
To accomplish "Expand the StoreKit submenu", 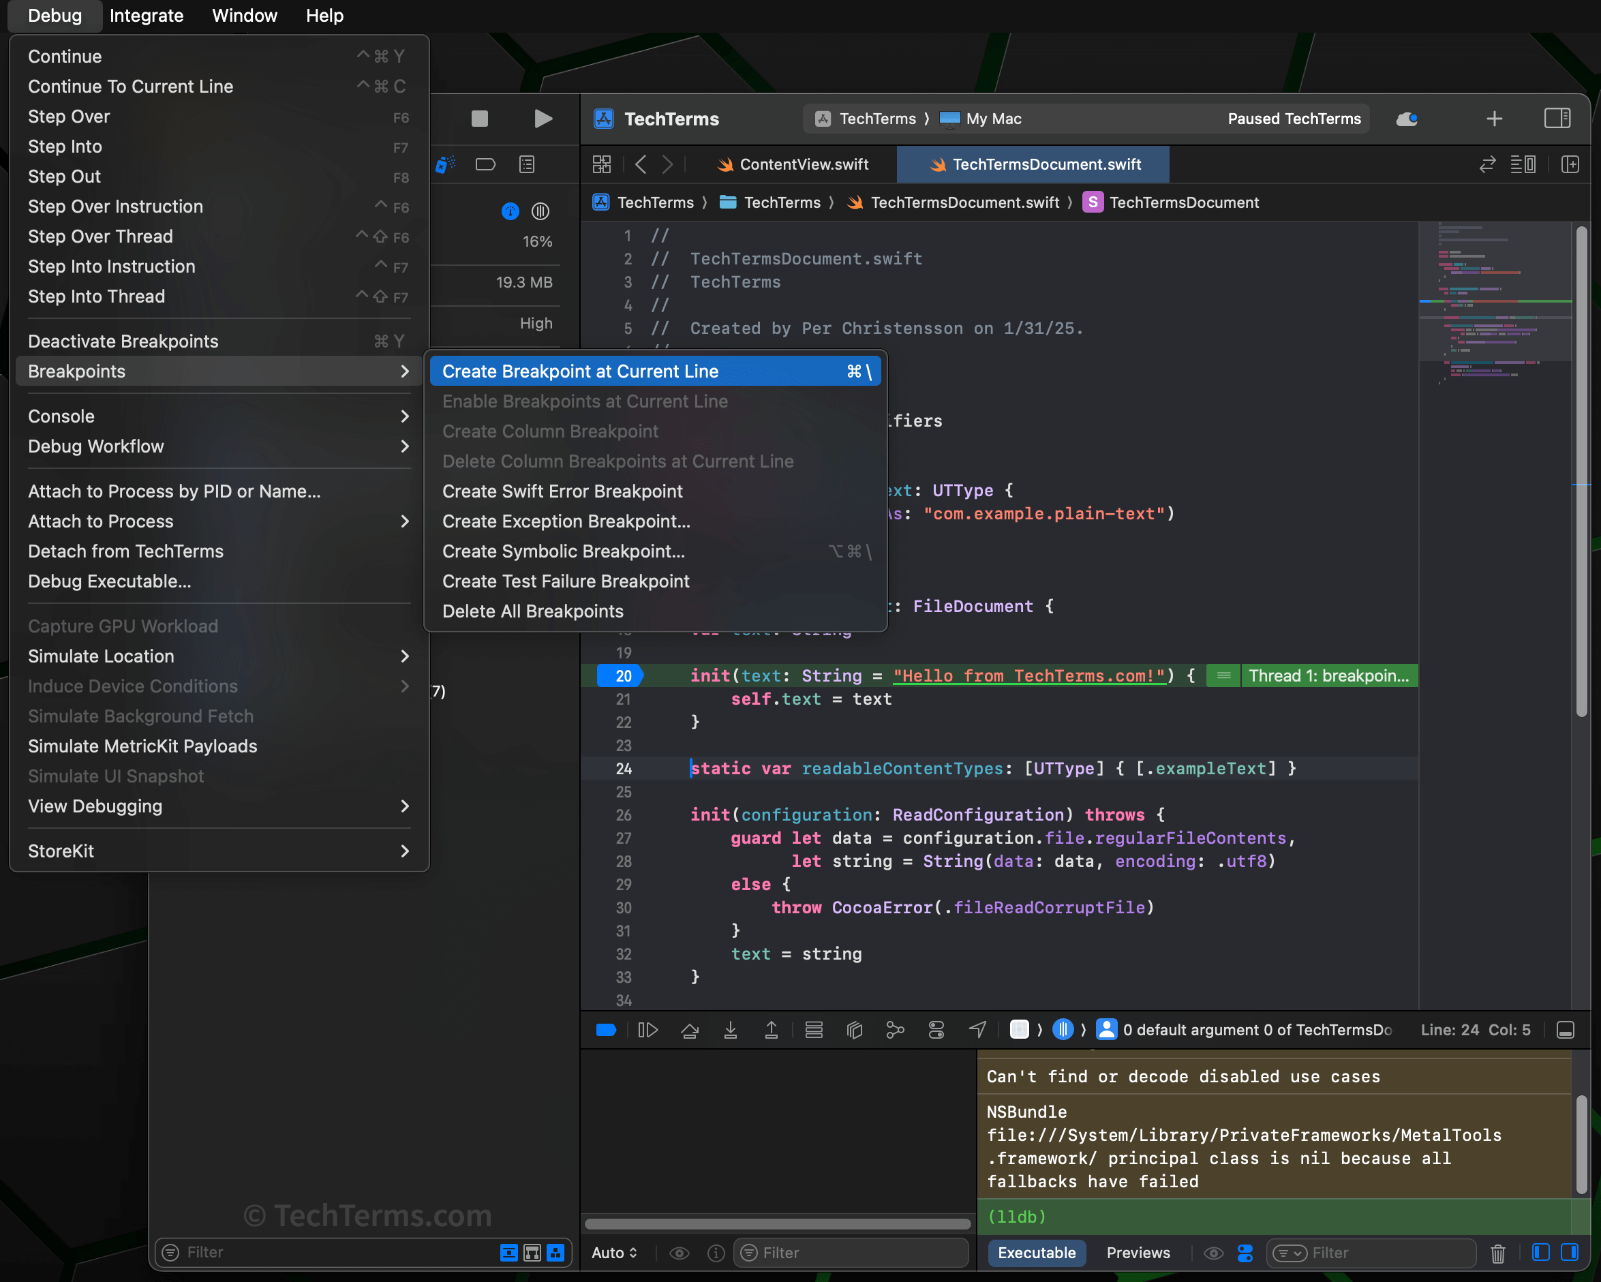I will (x=218, y=851).
